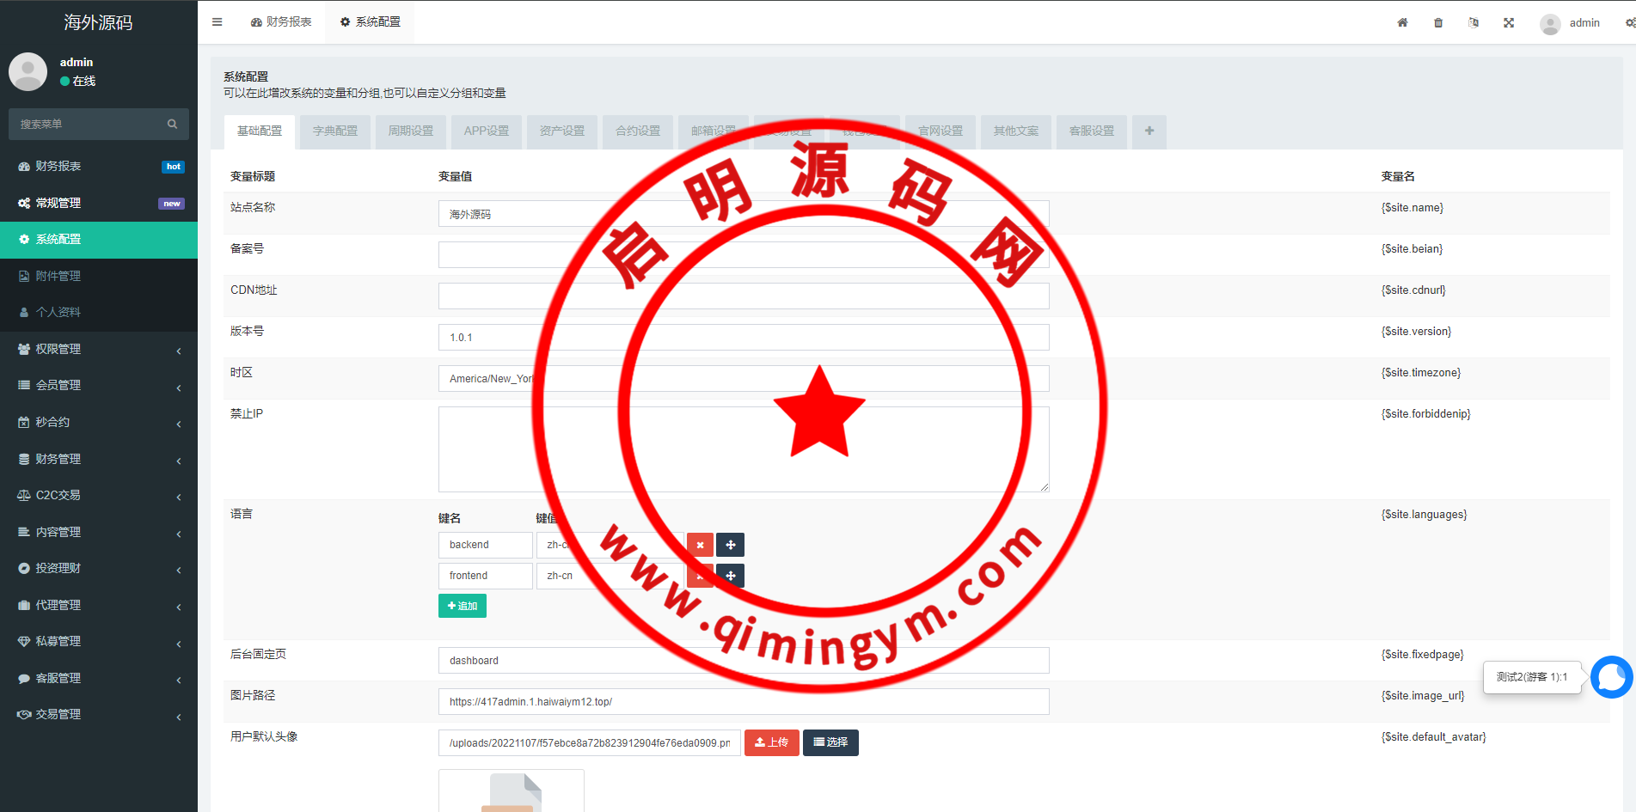Select the 财务报表 top navigation tab
The image size is (1636, 812).
281,22
